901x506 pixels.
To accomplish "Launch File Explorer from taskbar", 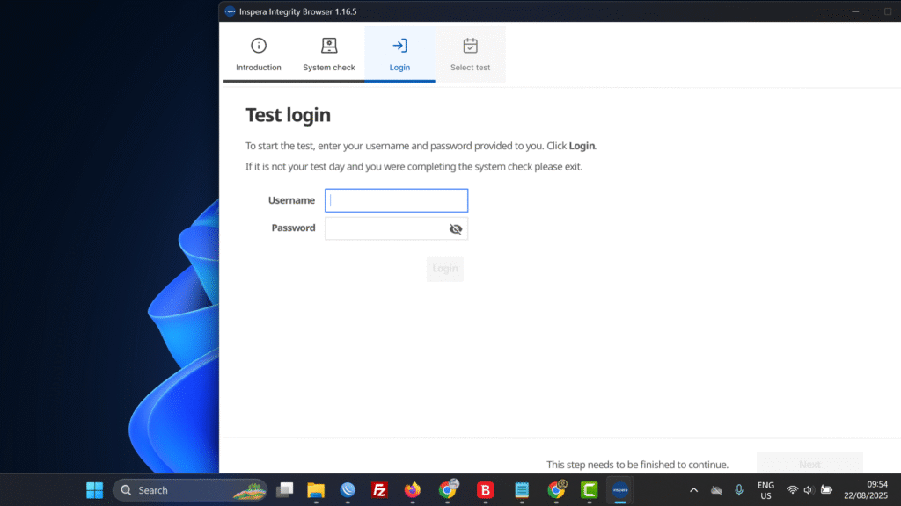I will [316, 490].
